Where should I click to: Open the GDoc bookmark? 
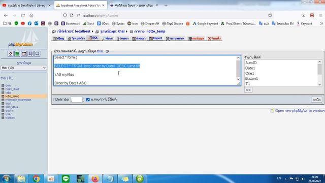point(103,24)
